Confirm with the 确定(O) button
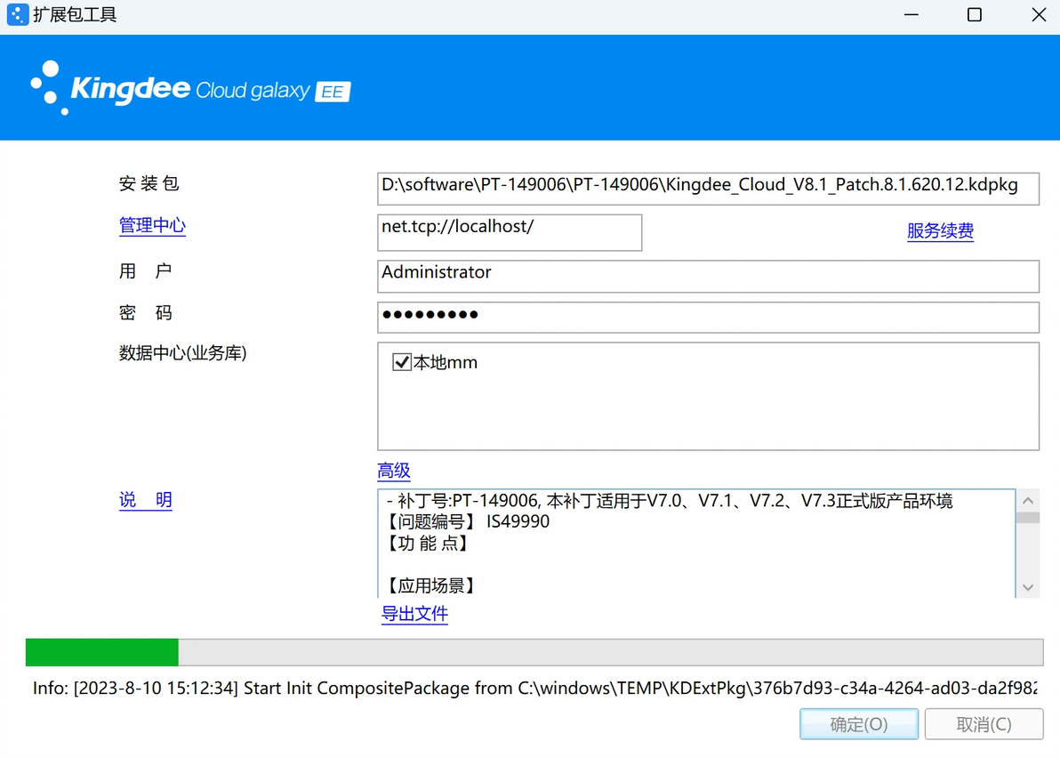 (858, 724)
